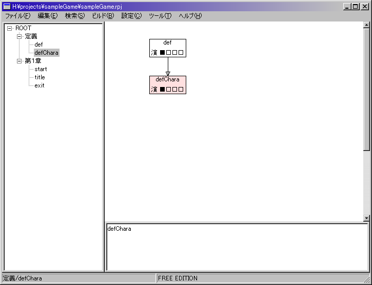Select the 第1章 tree item
372x285 pixels.
point(33,61)
